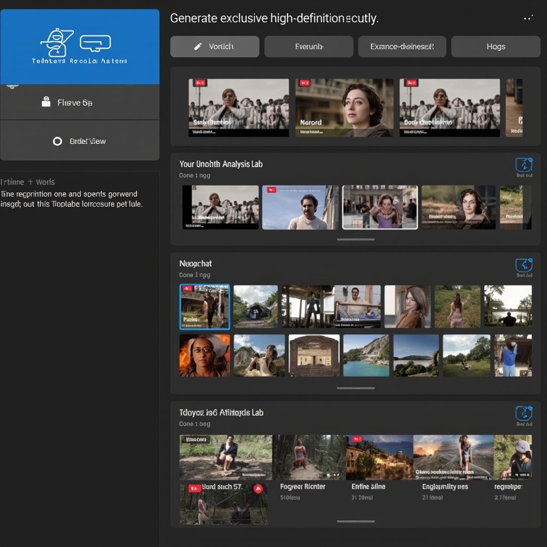This screenshot has width=547, height=547.
Task: Click the lock icon beside Flueve 6p
Action: click(46, 102)
